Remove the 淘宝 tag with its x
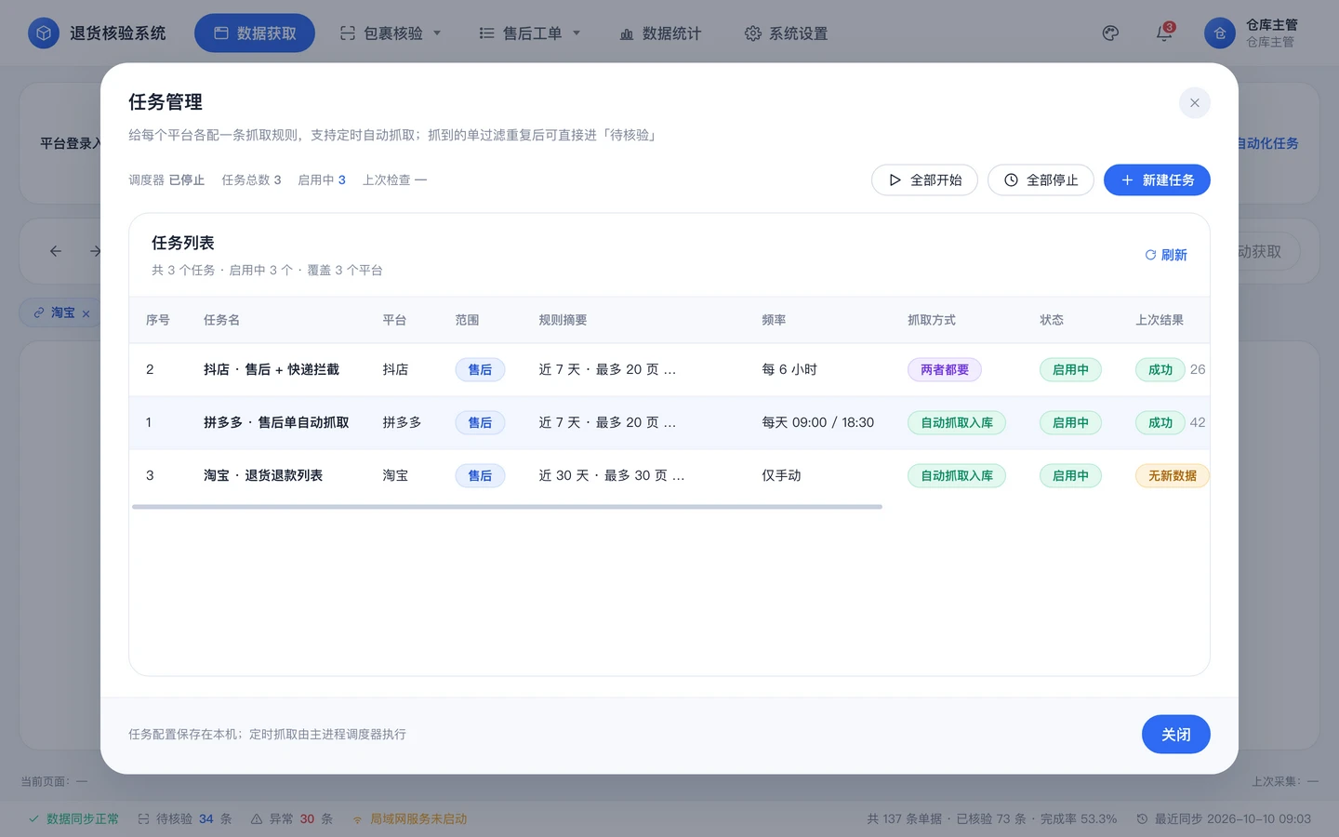Viewport: 1339px width, 837px height. point(86,313)
